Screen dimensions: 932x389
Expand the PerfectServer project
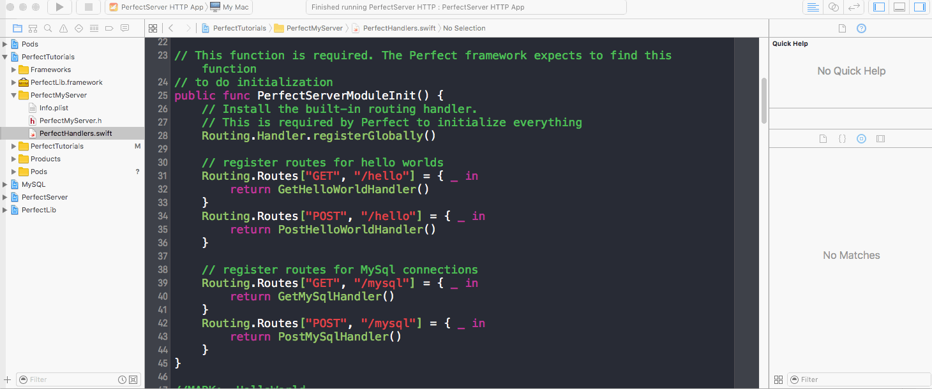pyautogui.click(x=5, y=197)
